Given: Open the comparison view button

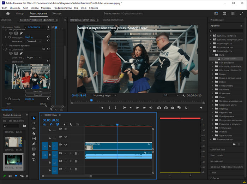Looking at the screenshot, I should coord(179,108).
